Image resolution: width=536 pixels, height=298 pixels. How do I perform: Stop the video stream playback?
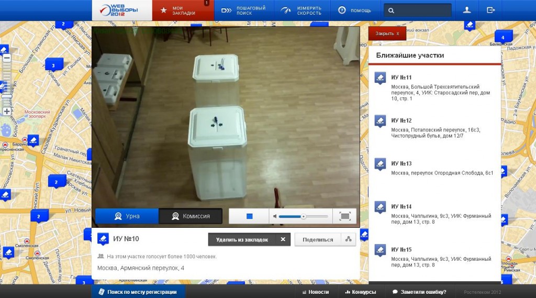click(x=250, y=216)
